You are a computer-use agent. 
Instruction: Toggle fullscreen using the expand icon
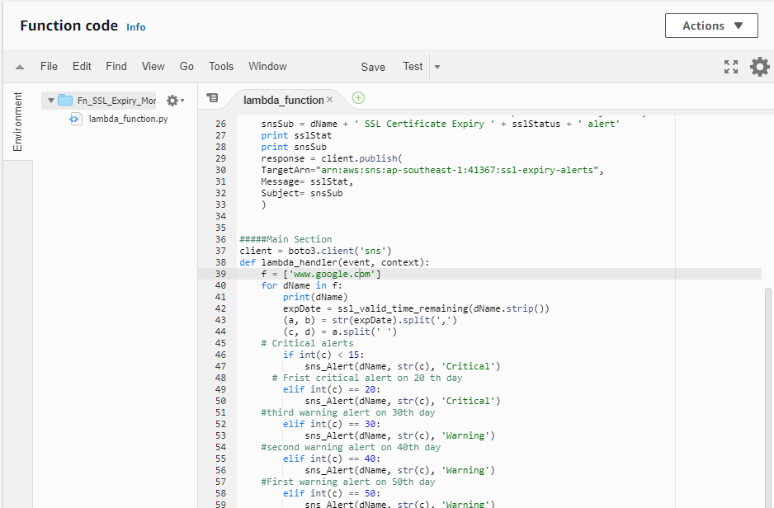[731, 67]
